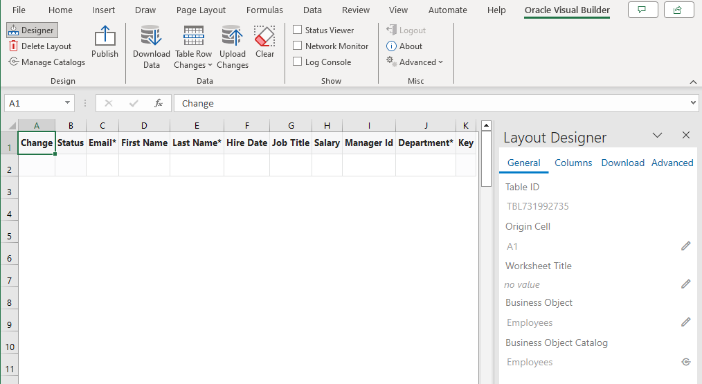The width and height of the screenshot is (702, 384).
Task: Open the File menu
Action: [19, 10]
